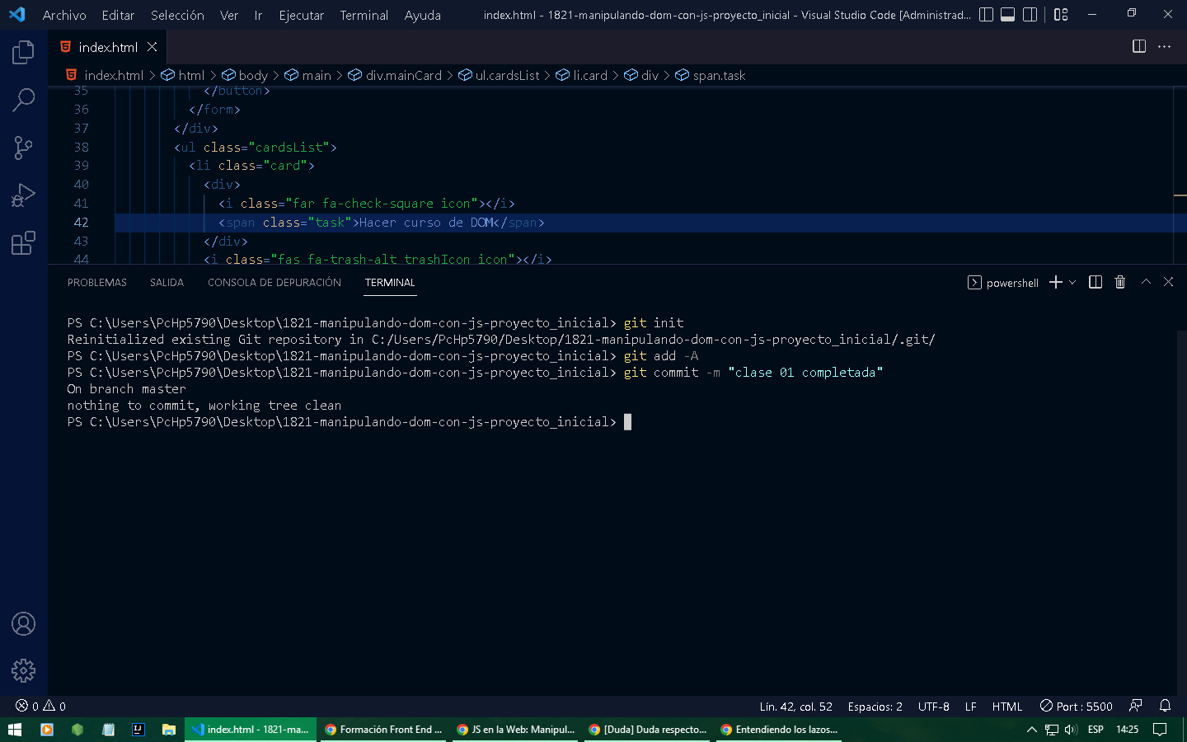This screenshot has width=1187, height=742.
Task: Open the Ver menu
Action: (229, 15)
